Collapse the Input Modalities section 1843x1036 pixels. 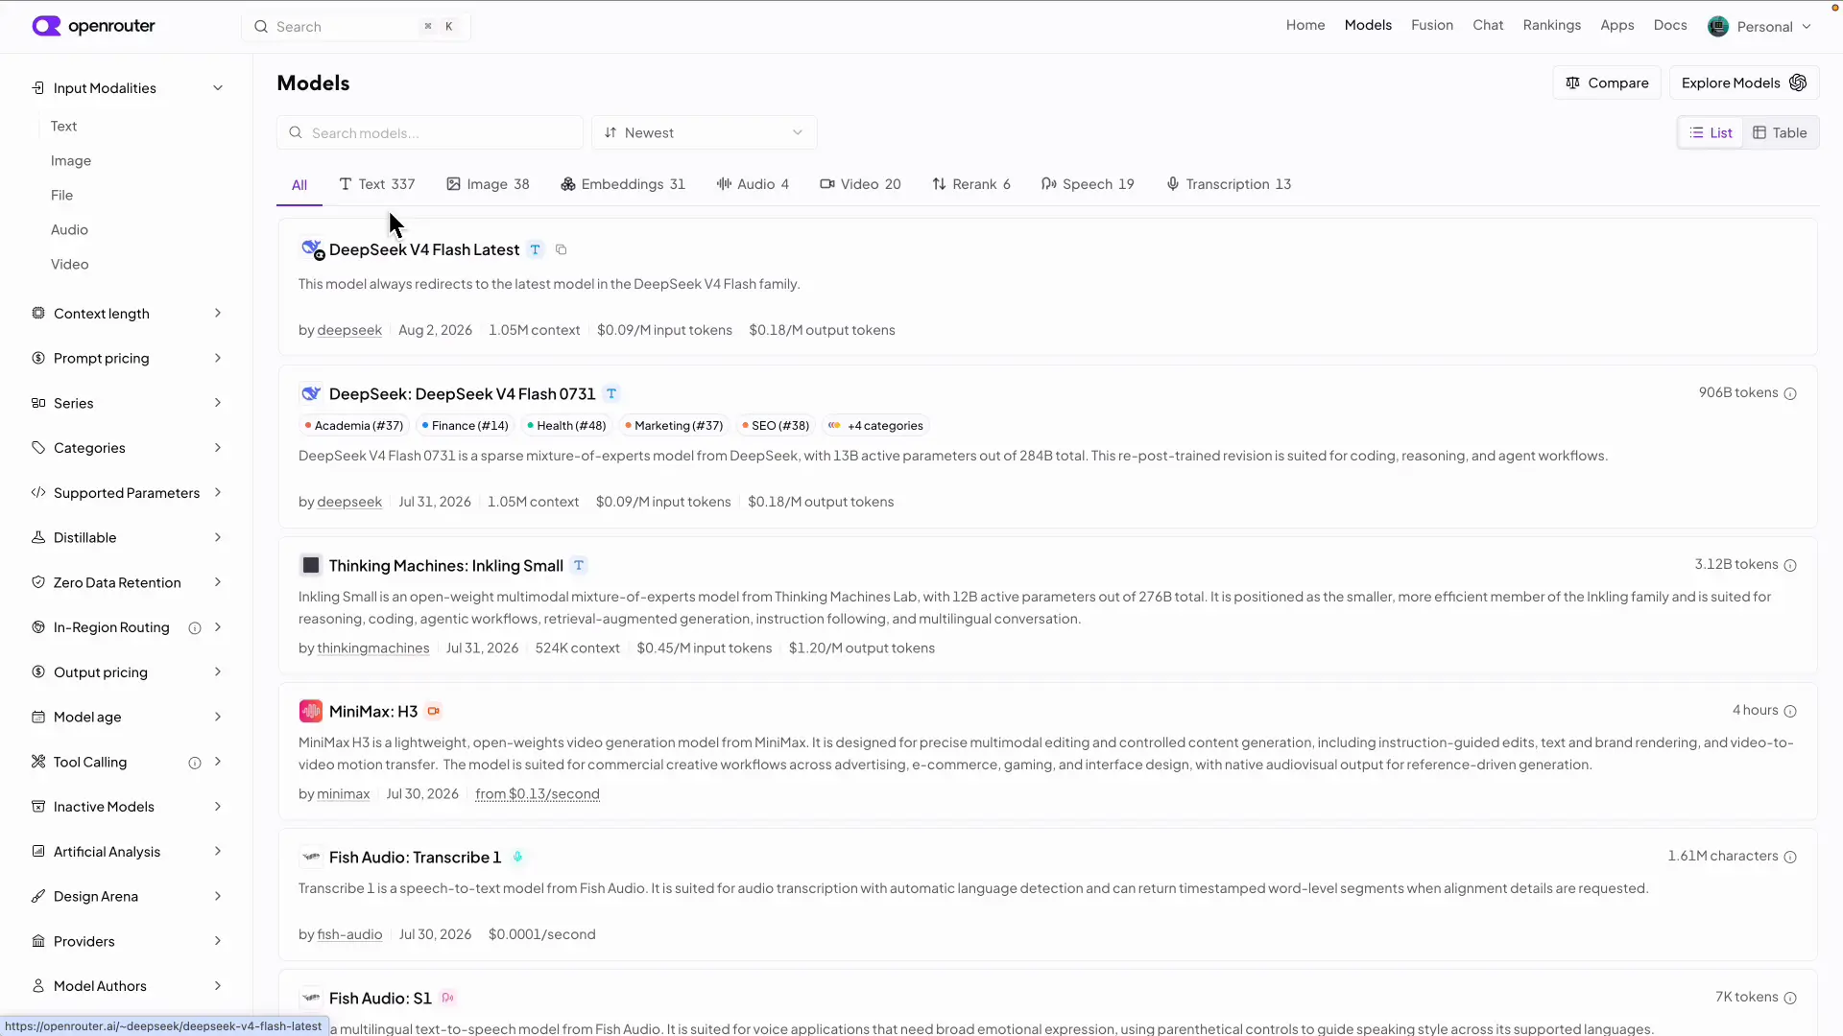[128, 88]
